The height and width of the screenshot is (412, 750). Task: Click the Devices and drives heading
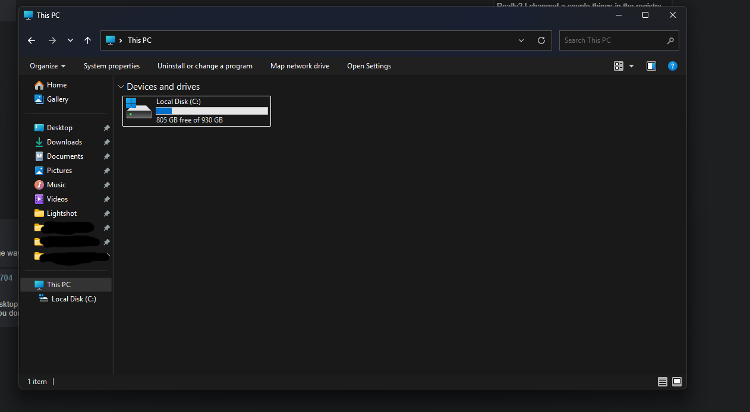(x=163, y=87)
